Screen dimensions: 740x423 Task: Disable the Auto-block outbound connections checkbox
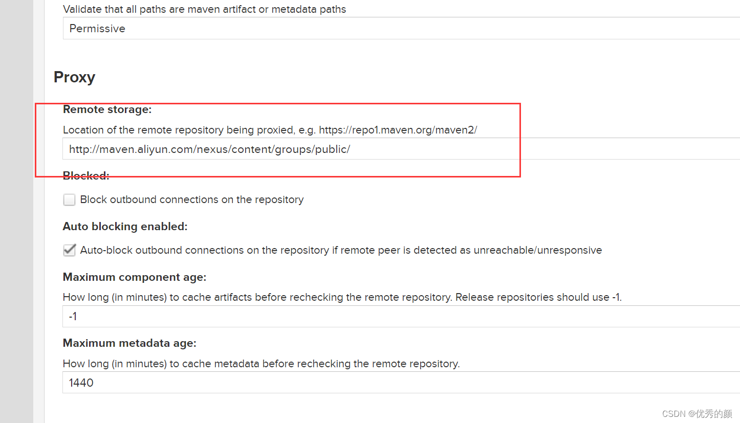pyautogui.click(x=69, y=250)
